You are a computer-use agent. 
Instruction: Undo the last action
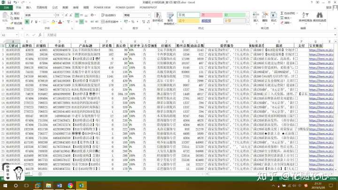(15, 2)
